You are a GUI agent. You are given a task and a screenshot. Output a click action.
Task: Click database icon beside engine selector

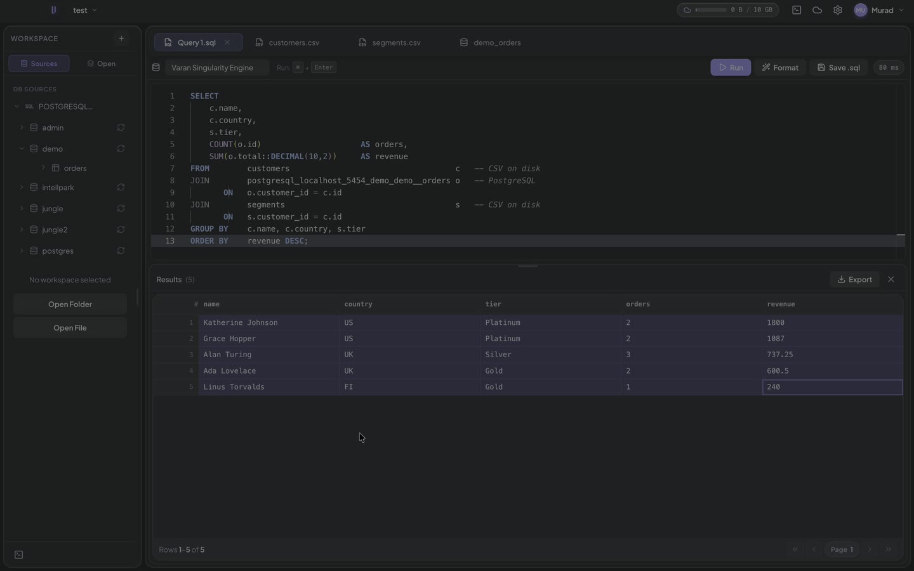click(x=156, y=67)
